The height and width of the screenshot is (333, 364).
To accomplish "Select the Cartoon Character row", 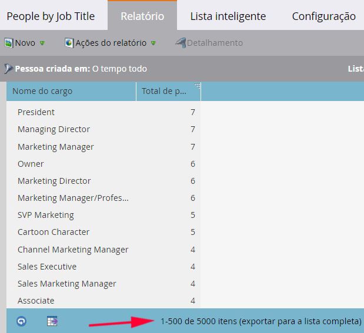I will 54,232.
